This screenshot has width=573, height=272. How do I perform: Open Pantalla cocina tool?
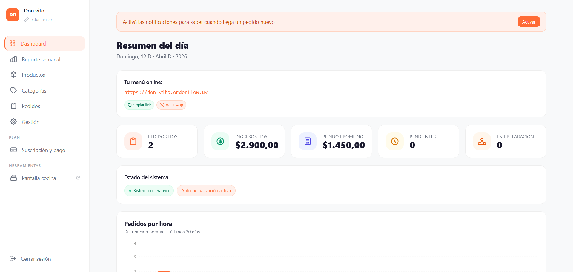pos(39,178)
